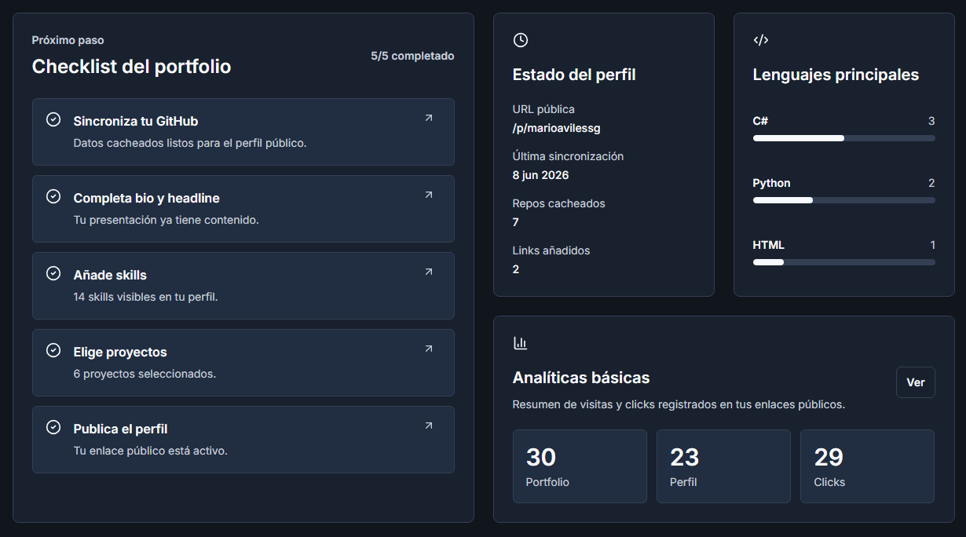Open the arrow link on Publica el perfil
Image resolution: width=966 pixels, height=537 pixels.
428,426
